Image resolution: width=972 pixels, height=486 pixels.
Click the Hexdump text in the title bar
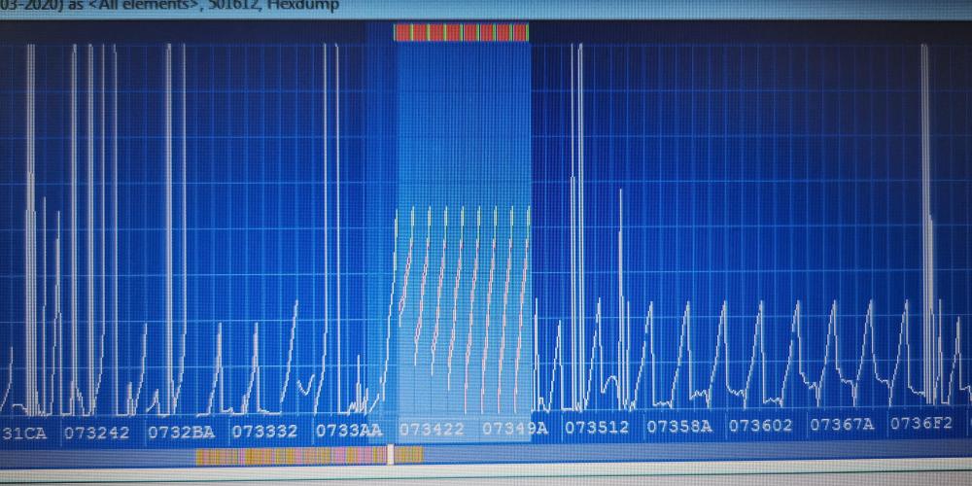tap(309, 7)
